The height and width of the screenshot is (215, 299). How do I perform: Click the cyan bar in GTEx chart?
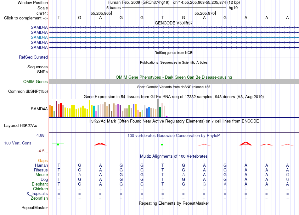[94, 111]
